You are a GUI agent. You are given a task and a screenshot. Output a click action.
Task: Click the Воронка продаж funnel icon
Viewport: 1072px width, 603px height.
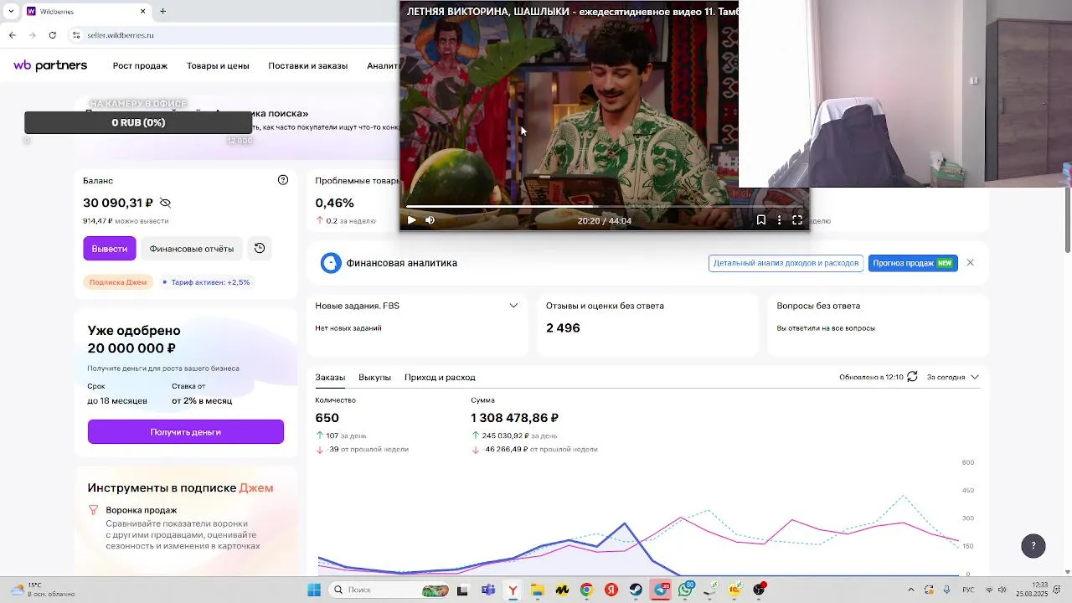pyautogui.click(x=94, y=510)
